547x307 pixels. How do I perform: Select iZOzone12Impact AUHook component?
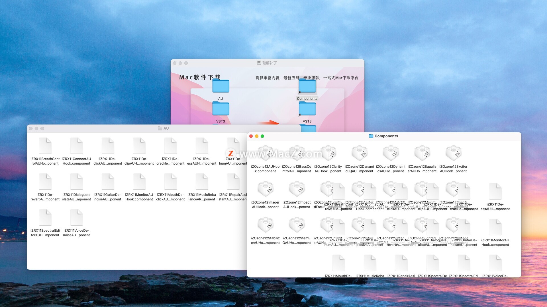tap(297, 189)
